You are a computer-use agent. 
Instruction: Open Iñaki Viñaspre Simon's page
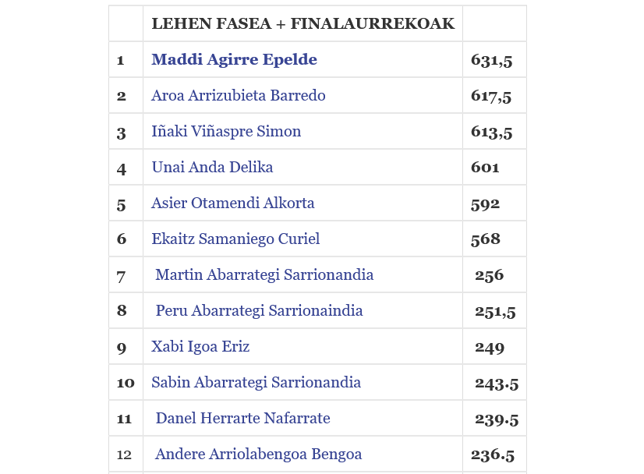tap(226, 132)
